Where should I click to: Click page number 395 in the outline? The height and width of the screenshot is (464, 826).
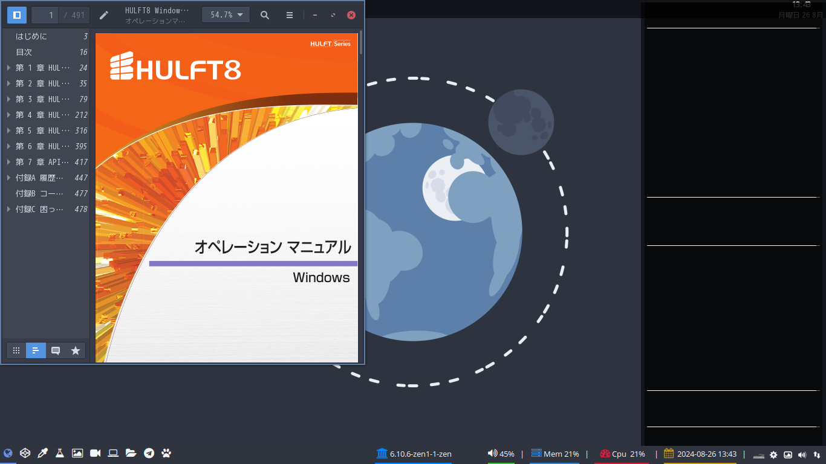click(x=81, y=146)
